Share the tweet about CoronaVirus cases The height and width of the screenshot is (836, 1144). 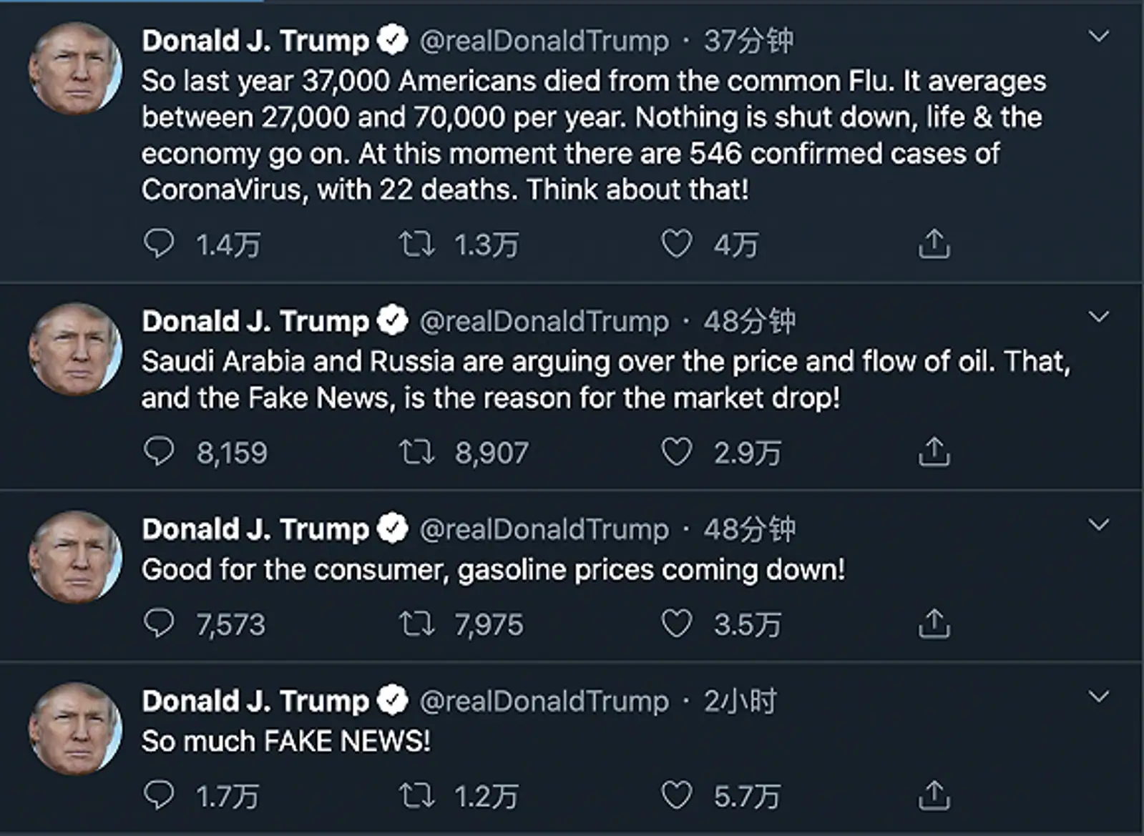click(934, 244)
